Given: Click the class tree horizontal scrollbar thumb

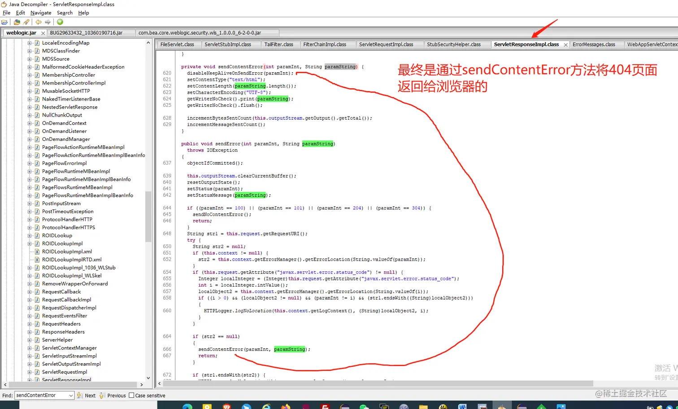Looking at the screenshot, I should [x=73, y=385].
